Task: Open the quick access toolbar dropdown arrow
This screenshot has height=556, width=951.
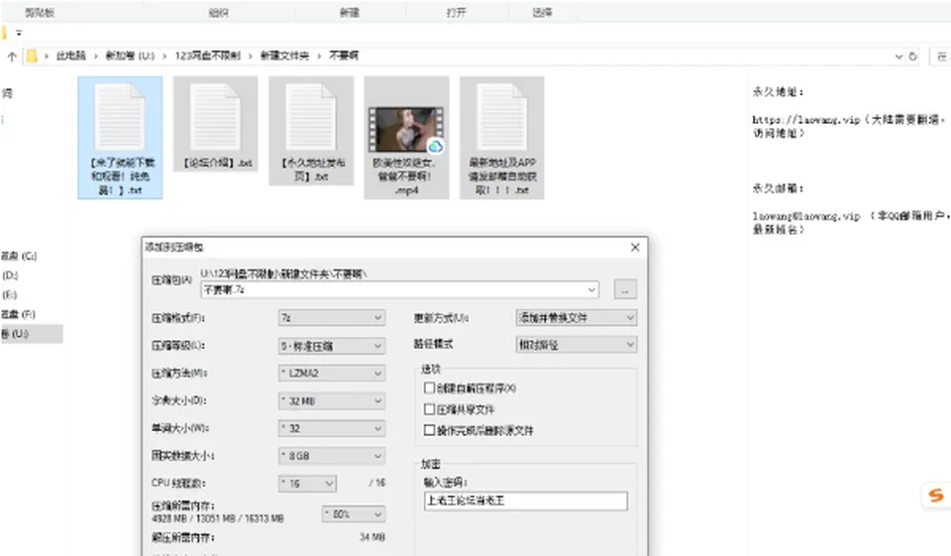Action: [20, 33]
